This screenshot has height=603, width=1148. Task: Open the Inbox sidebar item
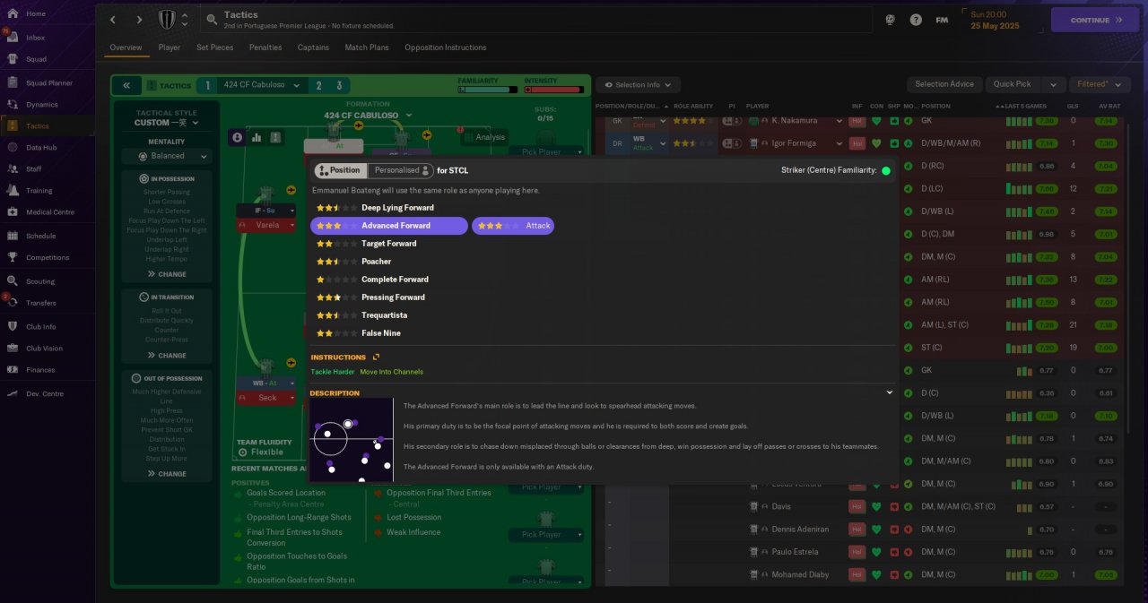(x=36, y=38)
